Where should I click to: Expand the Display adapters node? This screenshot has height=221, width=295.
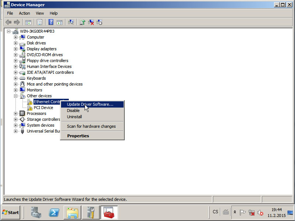pos(15,49)
